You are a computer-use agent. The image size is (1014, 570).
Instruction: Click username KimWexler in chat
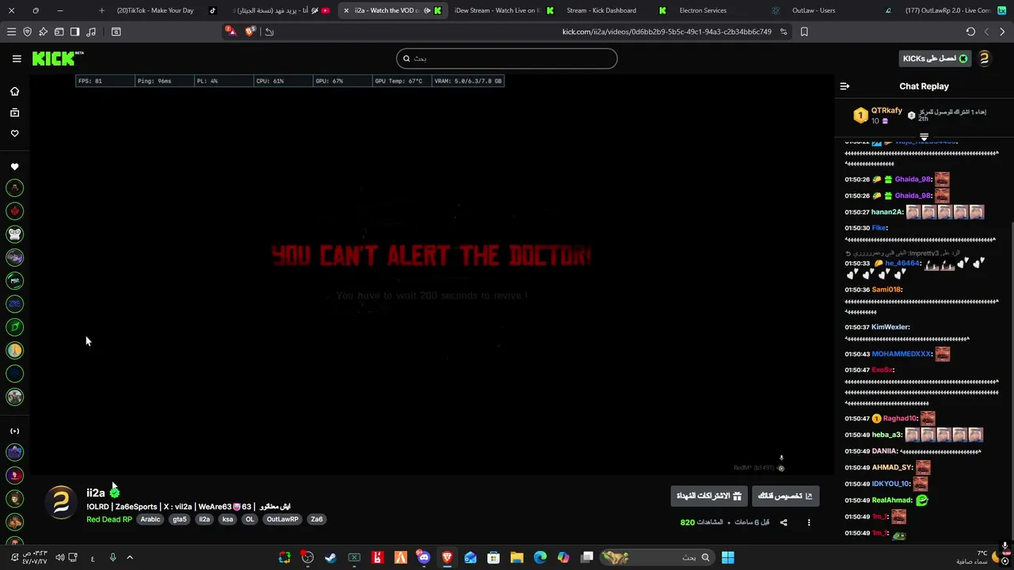pyautogui.click(x=890, y=327)
